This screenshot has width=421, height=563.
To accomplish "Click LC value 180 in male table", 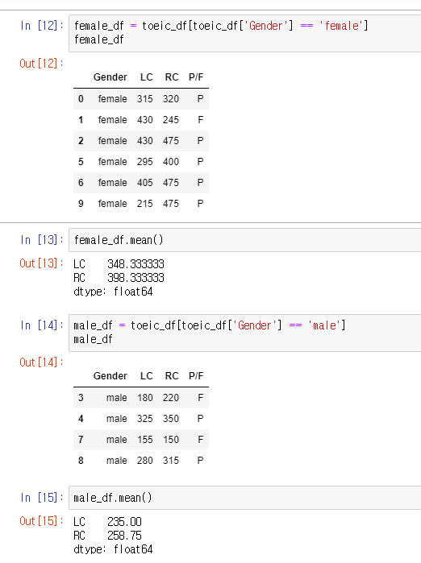I will [145, 398].
